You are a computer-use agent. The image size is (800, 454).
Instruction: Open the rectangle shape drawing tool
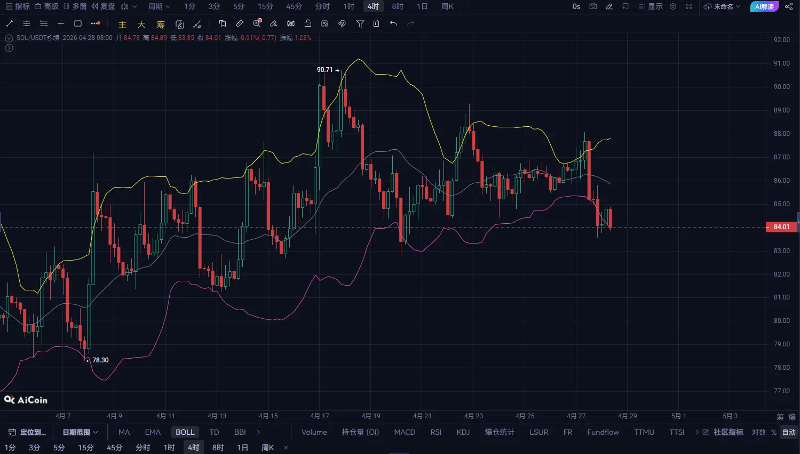click(78, 23)
